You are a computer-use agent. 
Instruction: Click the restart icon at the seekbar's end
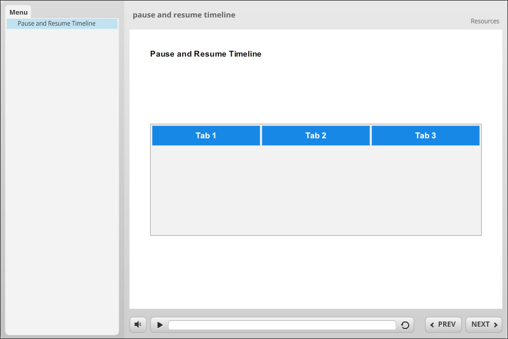(x=405, y=324)
